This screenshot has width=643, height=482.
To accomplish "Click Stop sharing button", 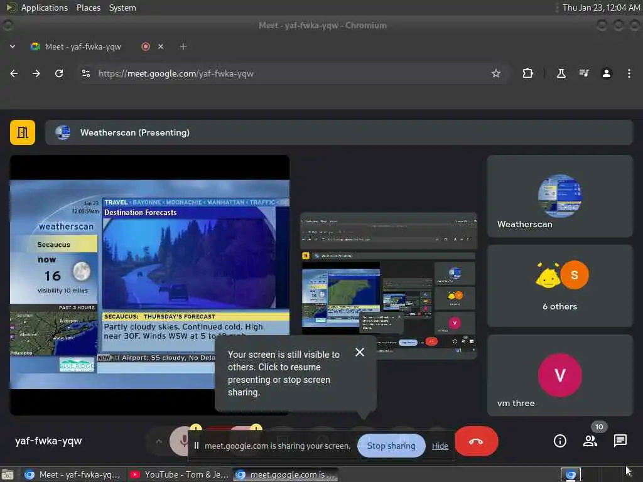I will (391, 446).
